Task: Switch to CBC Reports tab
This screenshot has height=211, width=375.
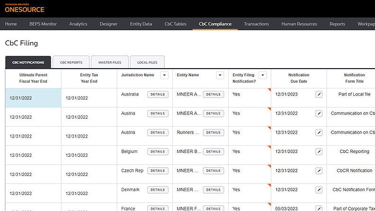Action: tap(71, 62)
